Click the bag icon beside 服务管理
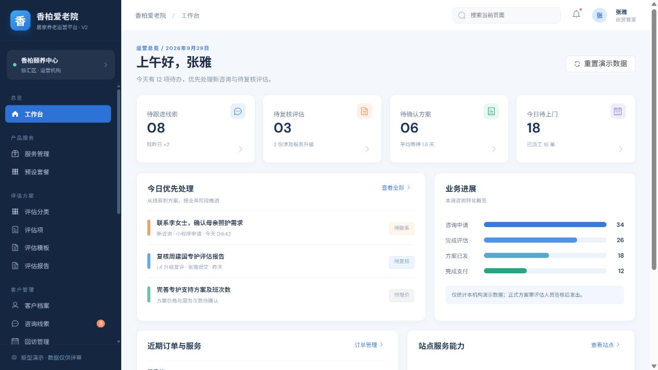The width and height of the screenshot is (658, 370). click(x=15, y=154)
